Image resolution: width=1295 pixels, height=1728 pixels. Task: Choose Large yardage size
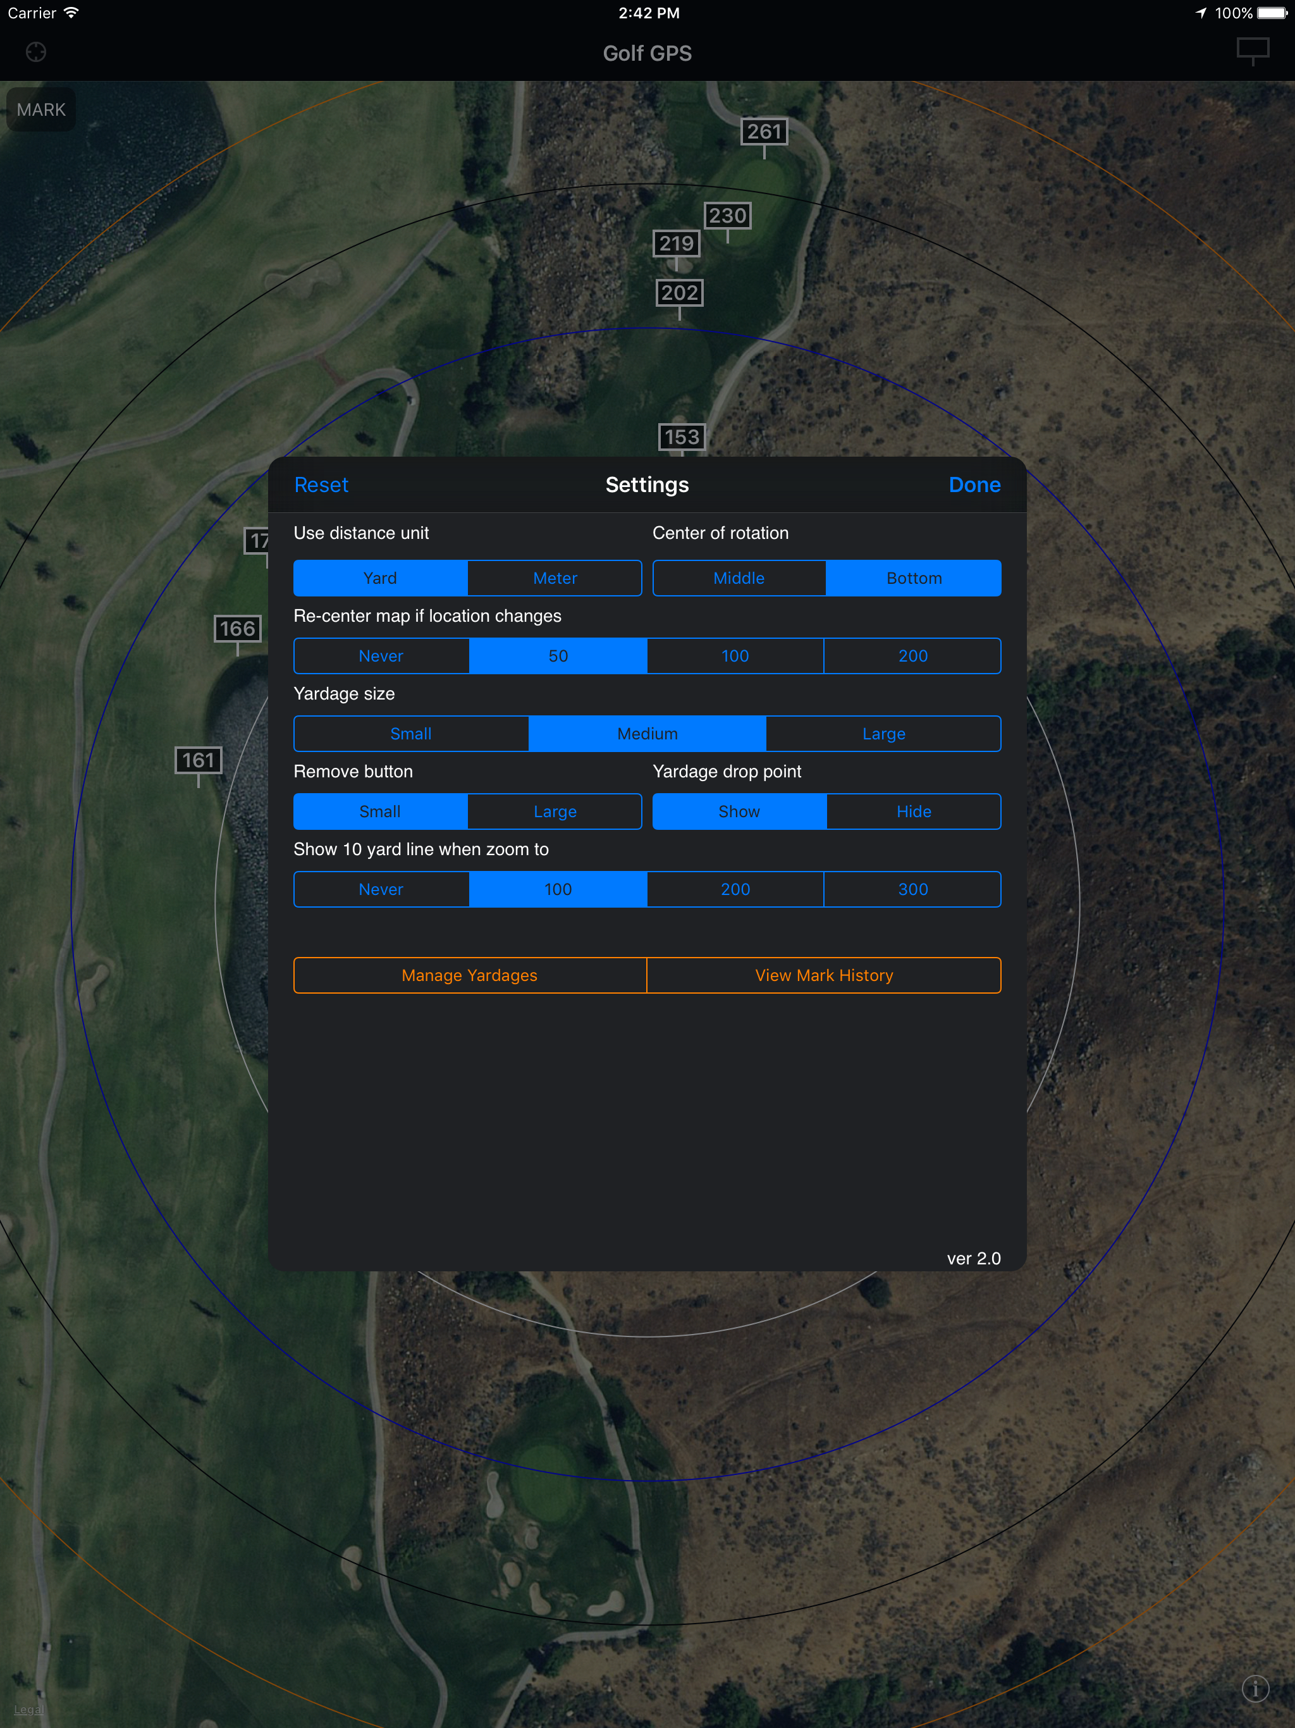coord(883,734)
